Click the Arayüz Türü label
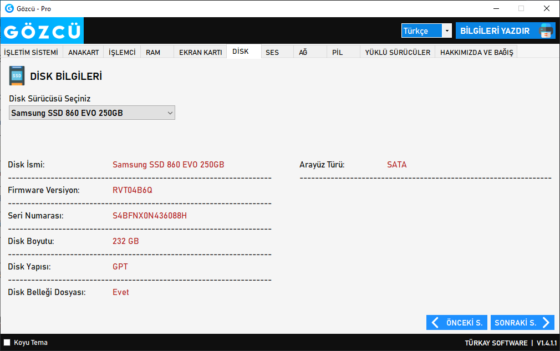This screenshot has width=560, height=351. pyautogui.click(x=322, y=165)
